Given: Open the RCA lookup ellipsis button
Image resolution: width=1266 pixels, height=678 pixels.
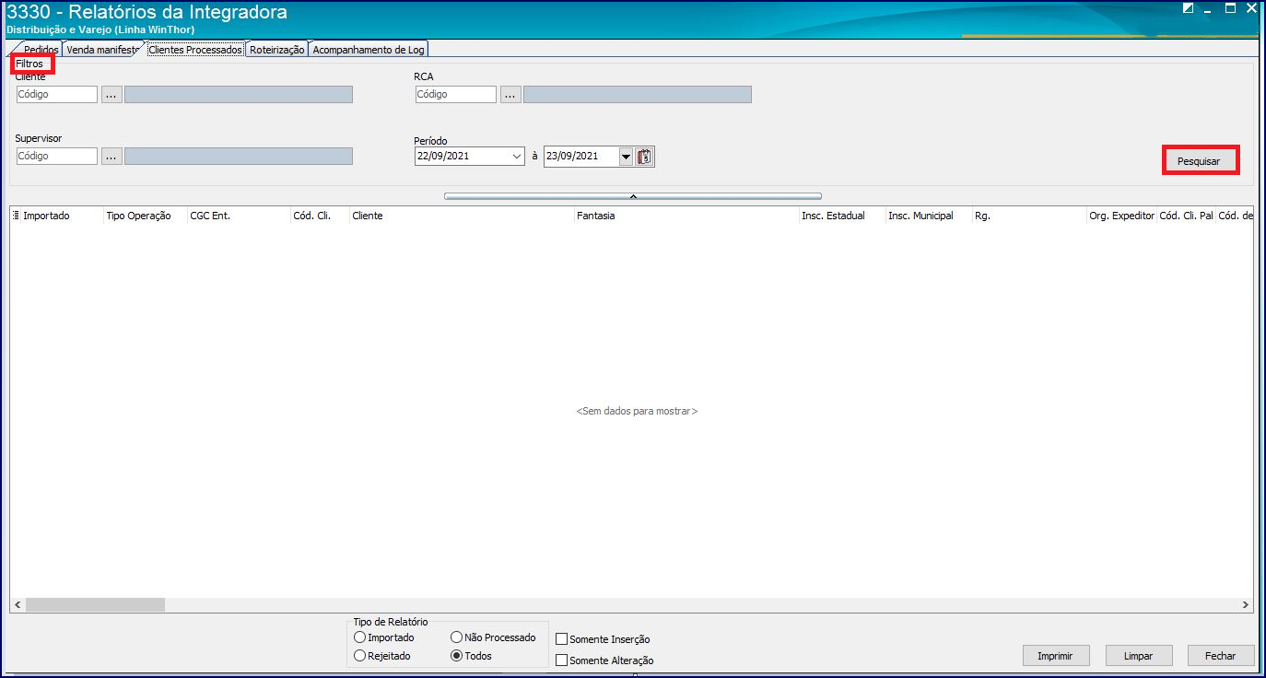Looking at the screenshot, I should click(510, 94).
